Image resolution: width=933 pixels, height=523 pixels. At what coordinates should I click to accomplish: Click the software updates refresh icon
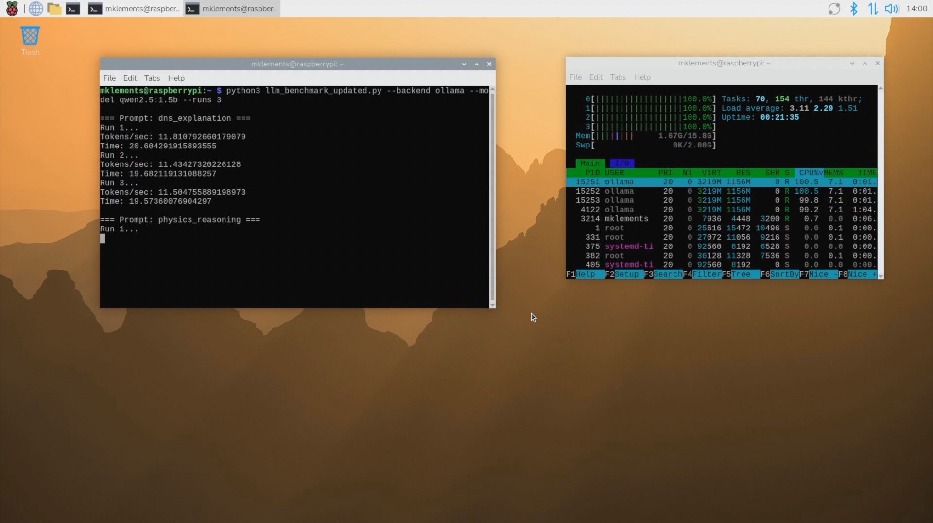(x=834, y=9)
